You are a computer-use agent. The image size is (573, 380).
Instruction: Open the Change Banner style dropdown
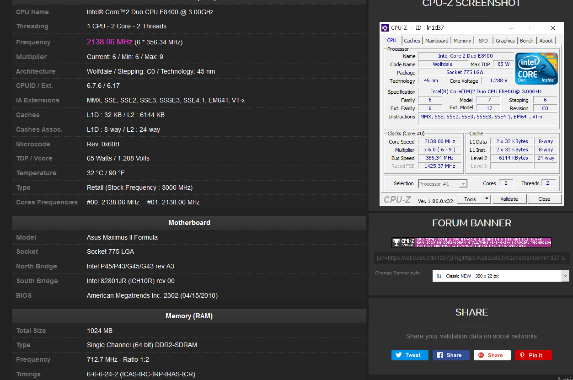pyautogui.click(x=501, y=276)
